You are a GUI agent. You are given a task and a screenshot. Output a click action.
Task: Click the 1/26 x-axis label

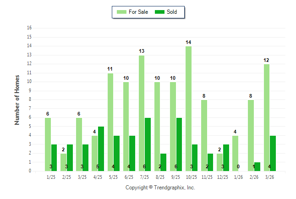click(238, 177)
